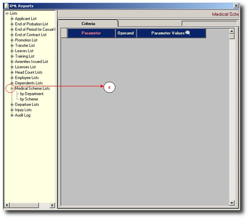Select by Scheme report item
The width and height of the screenshot is (249, 219).
(29, 99)
